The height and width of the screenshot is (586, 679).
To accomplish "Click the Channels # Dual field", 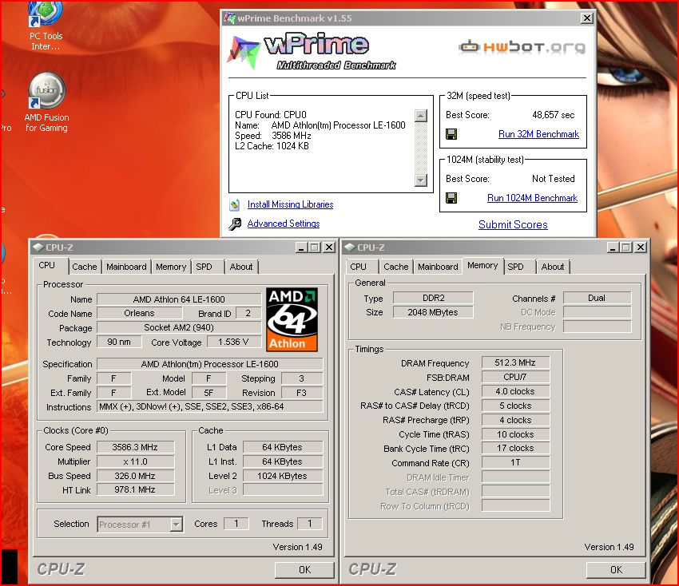I will [x=597, y=298].
